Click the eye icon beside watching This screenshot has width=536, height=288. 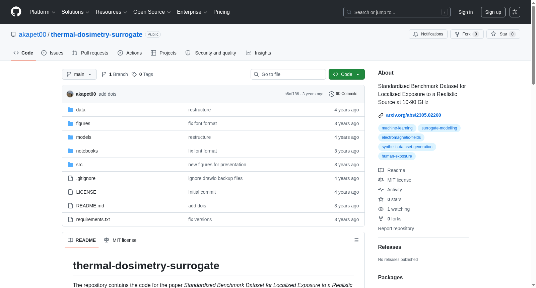point(381,209)
